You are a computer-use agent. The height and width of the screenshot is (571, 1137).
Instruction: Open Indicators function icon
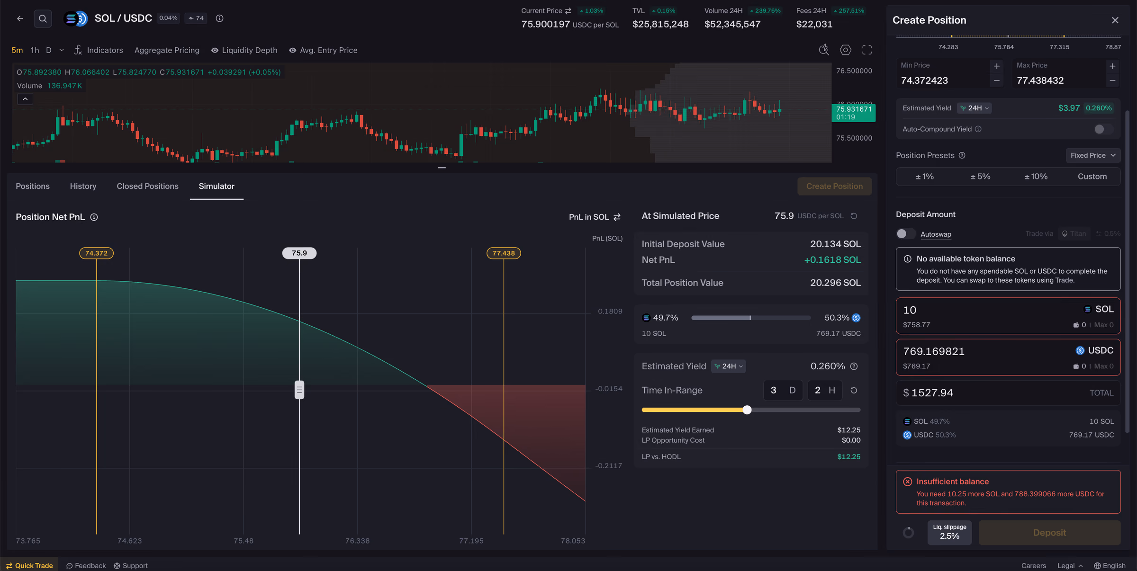(78, 50)
